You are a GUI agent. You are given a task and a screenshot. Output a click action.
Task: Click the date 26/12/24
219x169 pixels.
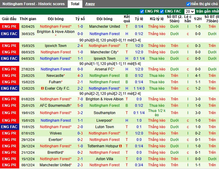(x=28, y=146)
